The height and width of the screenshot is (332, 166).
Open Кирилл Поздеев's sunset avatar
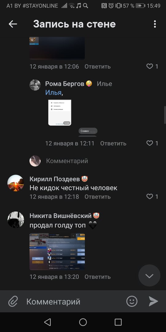click(16, 183)
